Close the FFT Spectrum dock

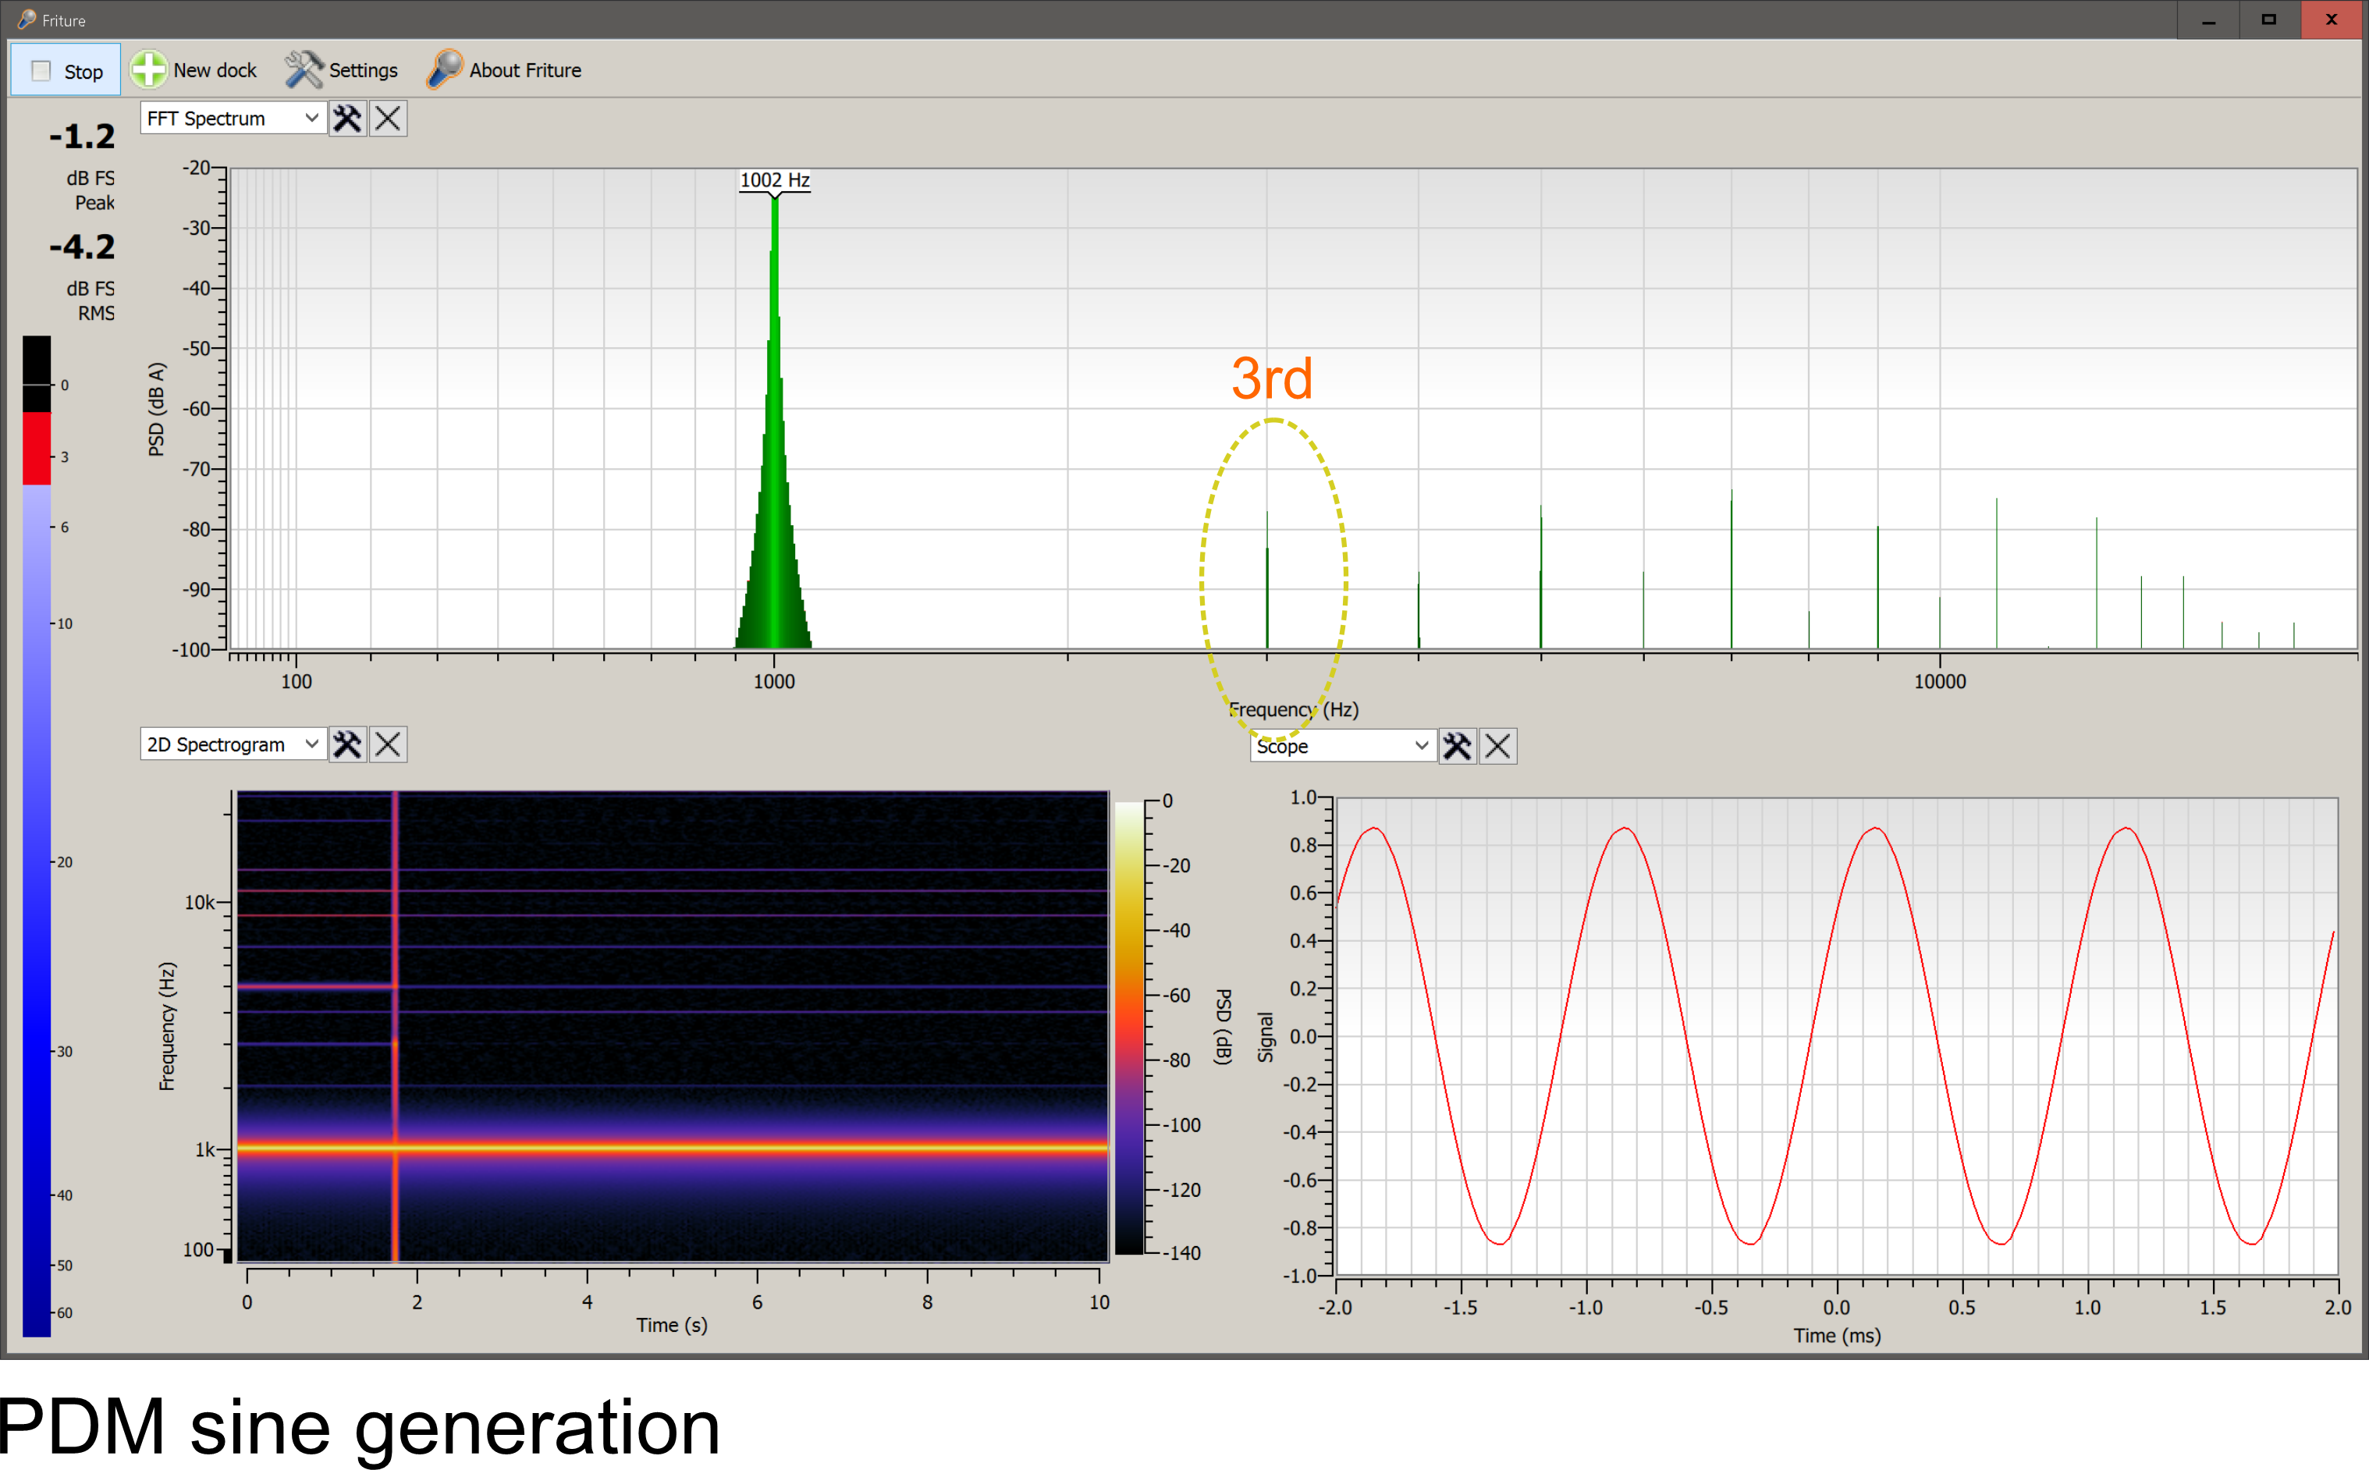[387, 118]
